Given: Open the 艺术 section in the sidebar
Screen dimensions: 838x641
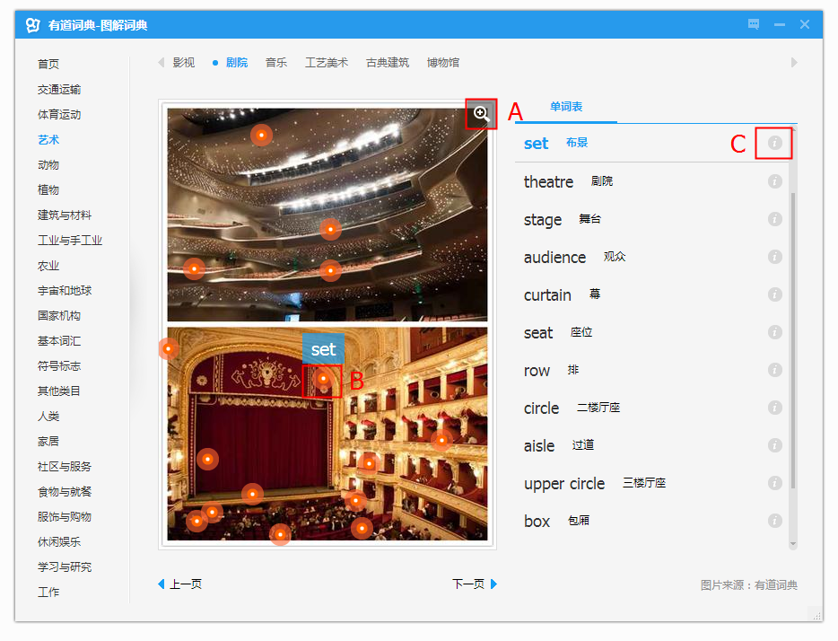Looking at the screenshot, I should point(48,139).
